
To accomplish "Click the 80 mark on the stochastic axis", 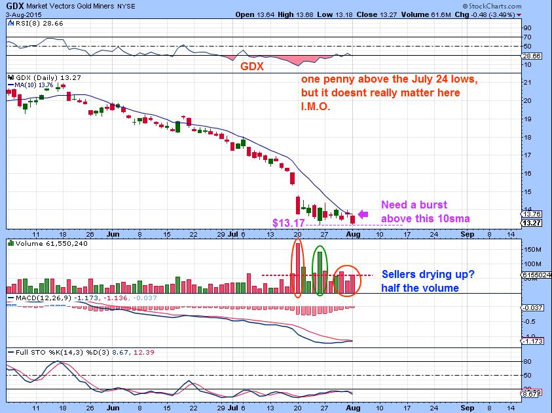I will (528, 362).
